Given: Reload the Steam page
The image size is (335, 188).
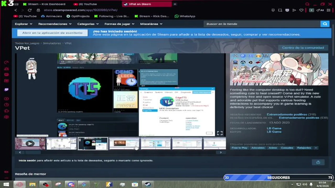Looking at the screenshot, I should [30, 10].
